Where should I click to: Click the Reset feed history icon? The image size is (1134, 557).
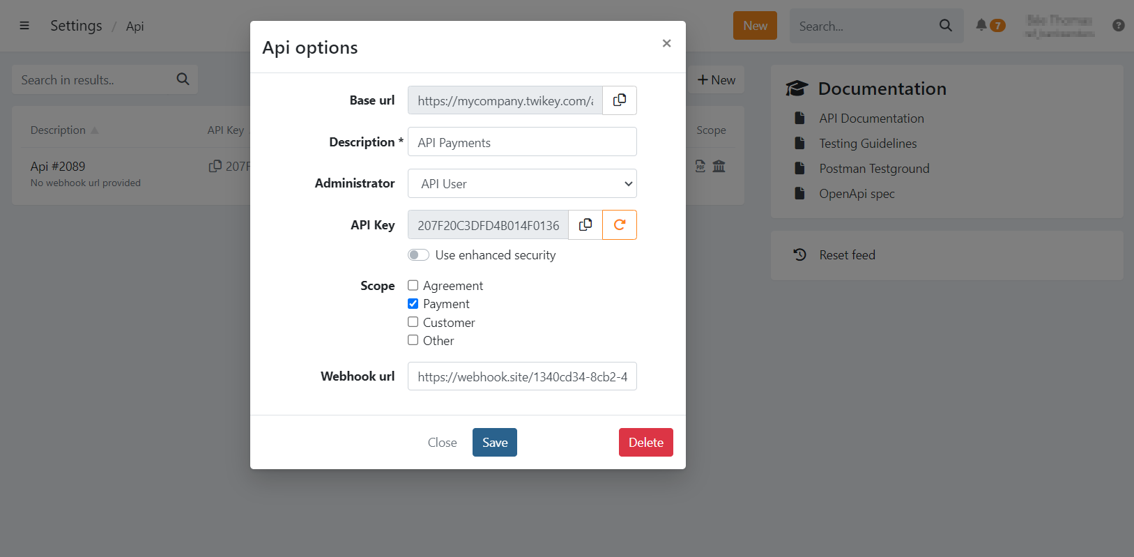[799, 254]
